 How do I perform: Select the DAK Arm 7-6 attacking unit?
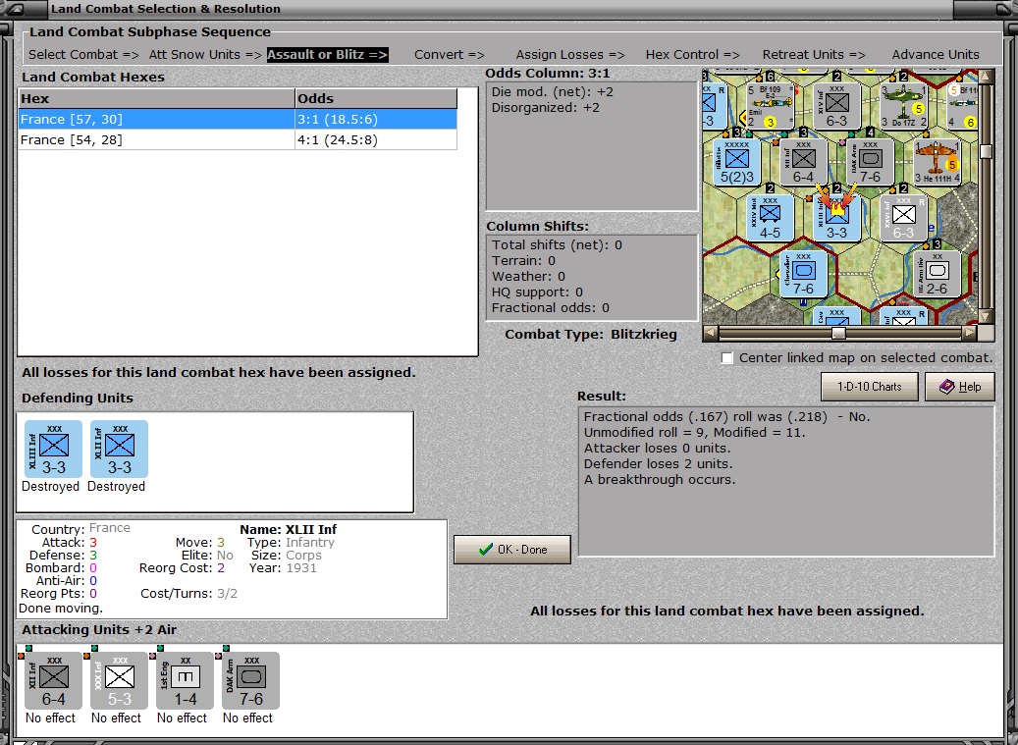point(250,681)
